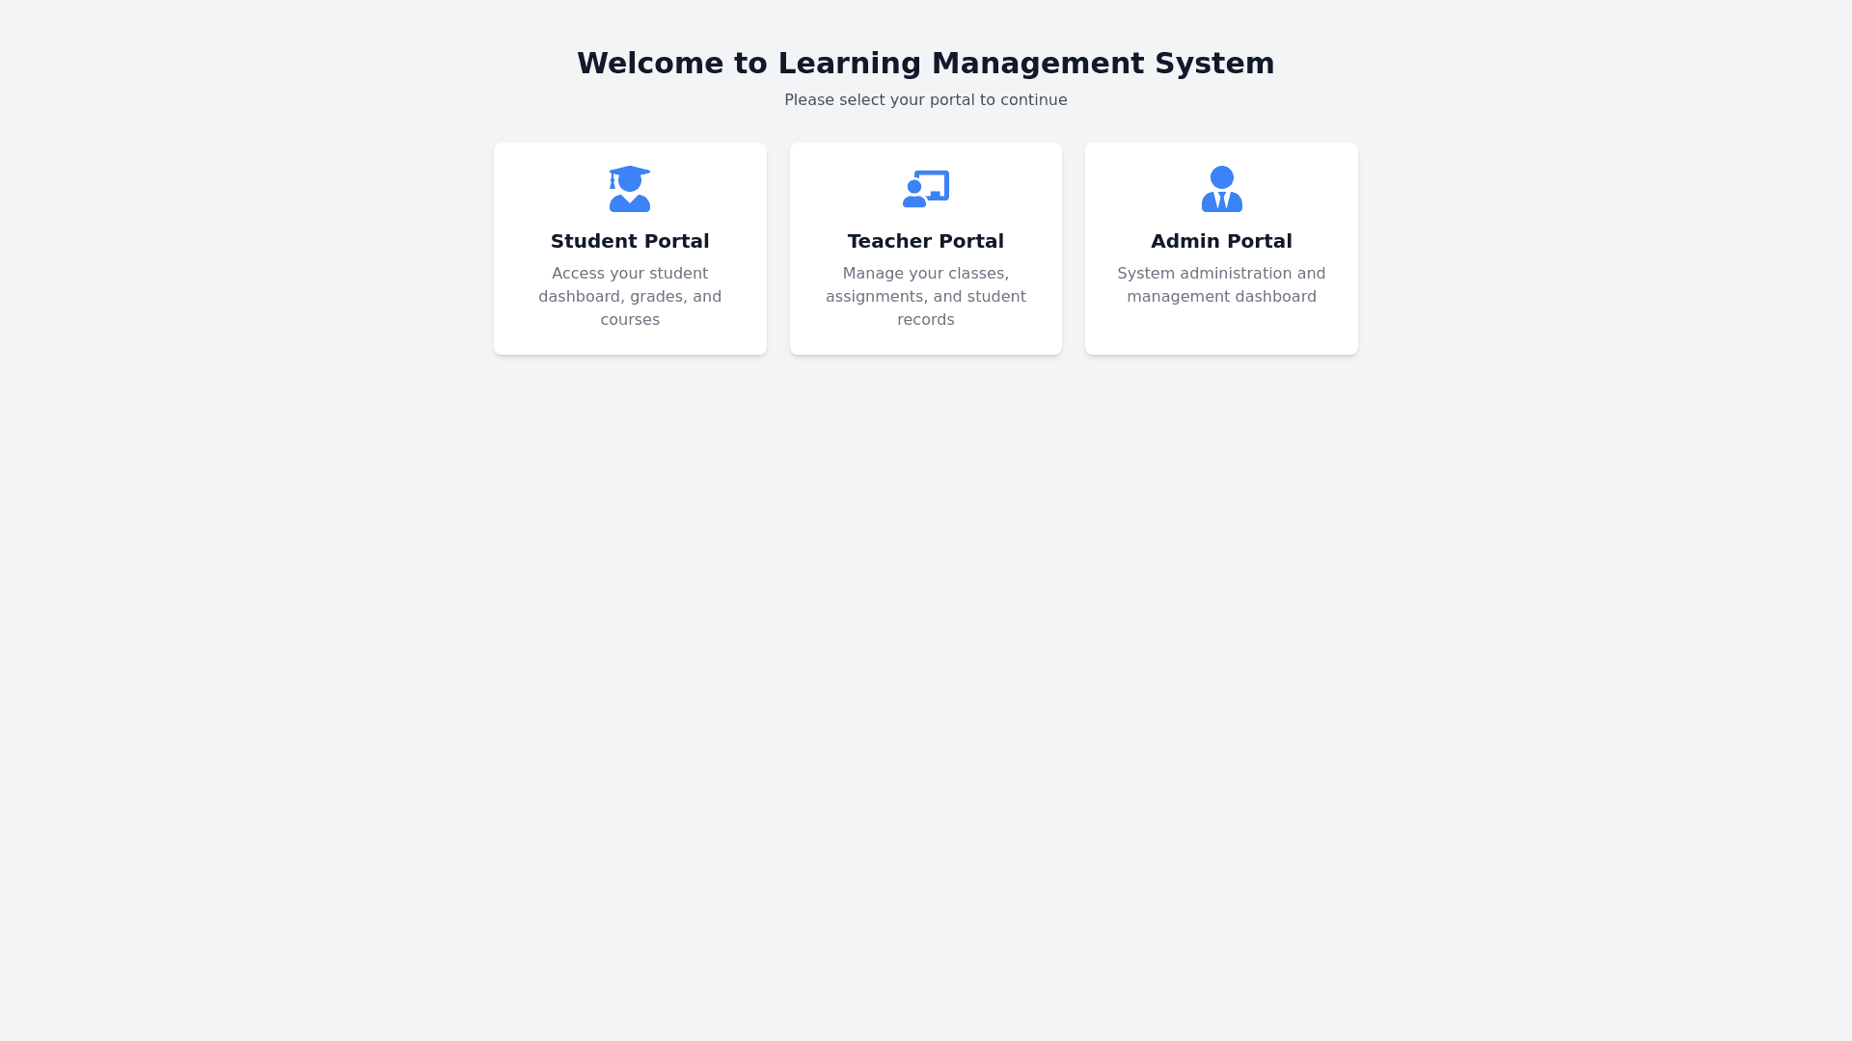1852x1041 pixels.
Task: Click the teacher chalkboard icon
Action: (x=926, y=189)
